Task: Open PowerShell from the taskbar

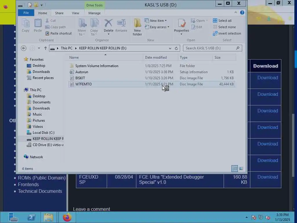Action: [x=31, y=217]
